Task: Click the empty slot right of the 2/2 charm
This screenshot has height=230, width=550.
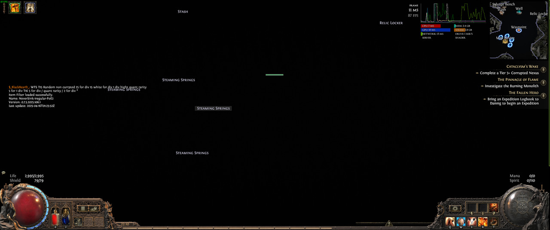Action: (x=89, y=222)
